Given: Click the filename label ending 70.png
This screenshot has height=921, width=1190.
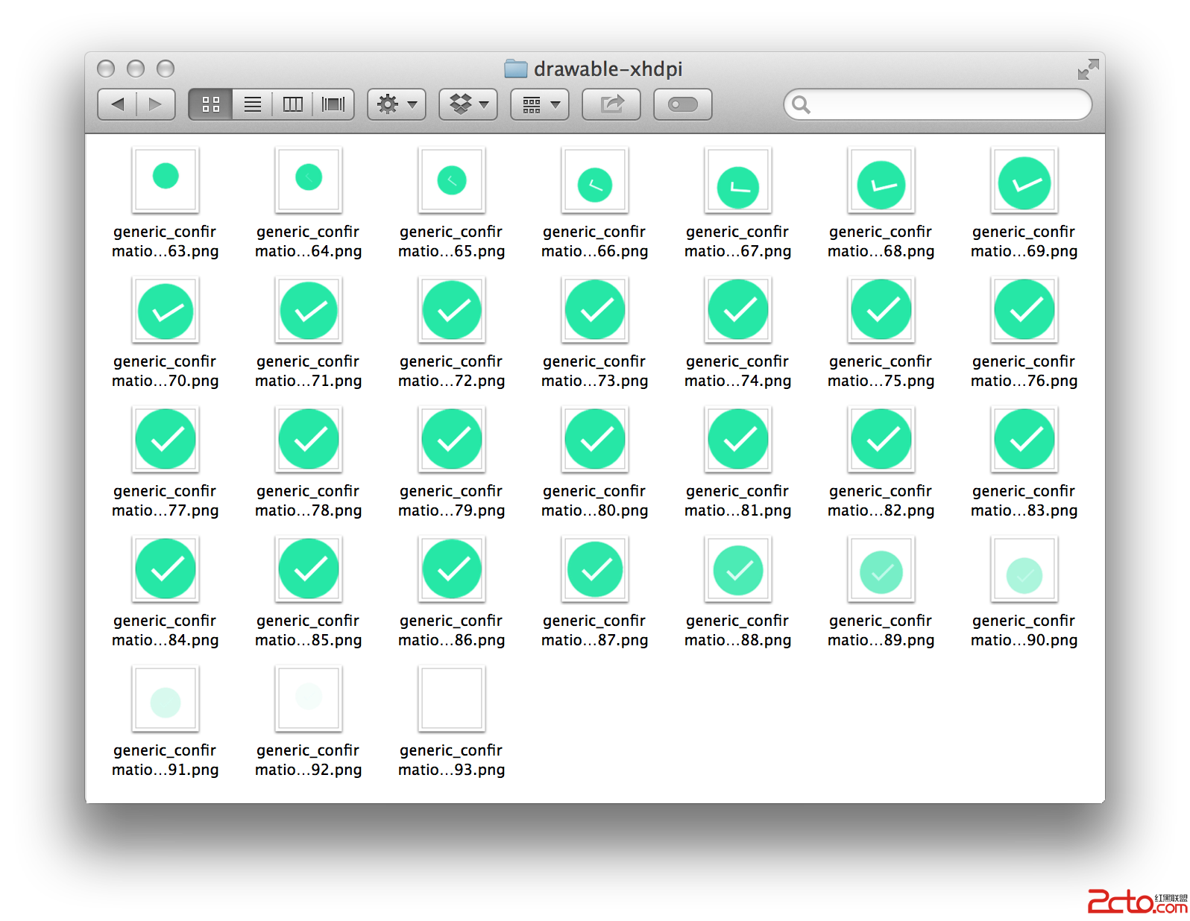Looking at the screenshot, I should (x=166, y=371).
